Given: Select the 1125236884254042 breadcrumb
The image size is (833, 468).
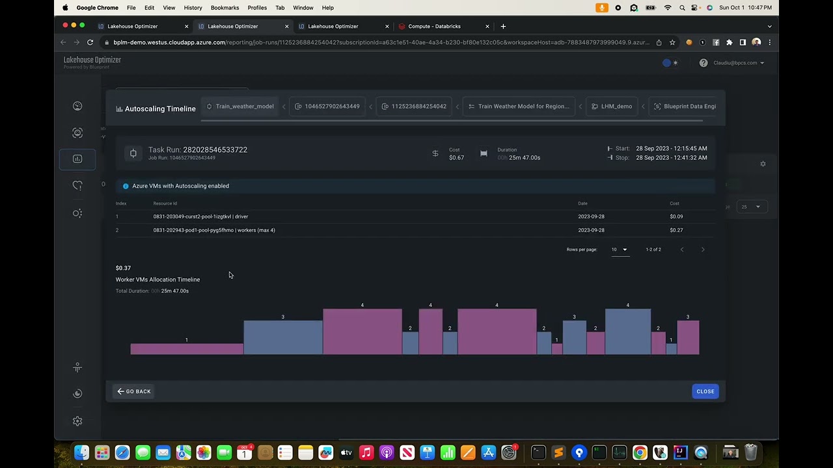Looking at the screenshot, I should (414, 107).
